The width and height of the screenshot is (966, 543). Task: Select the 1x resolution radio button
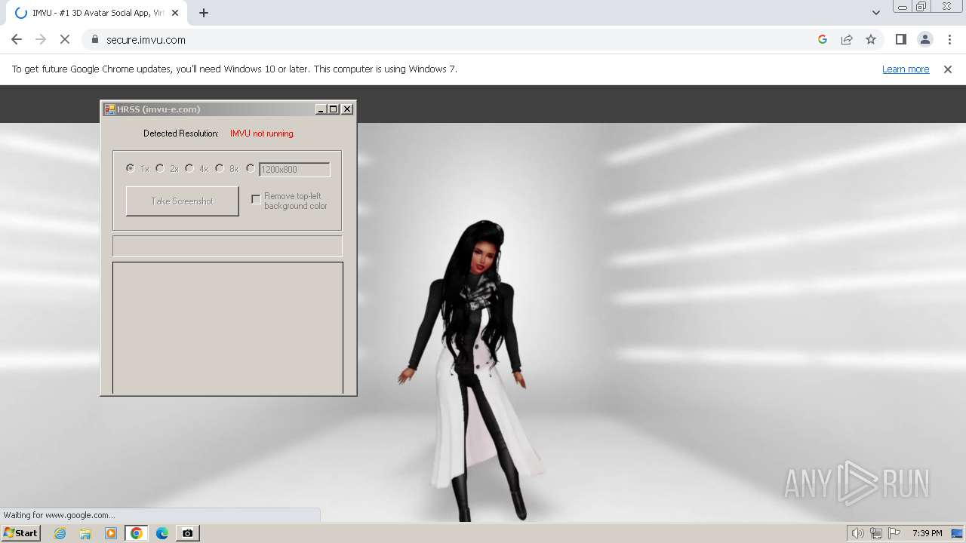(x=131, y=168)
